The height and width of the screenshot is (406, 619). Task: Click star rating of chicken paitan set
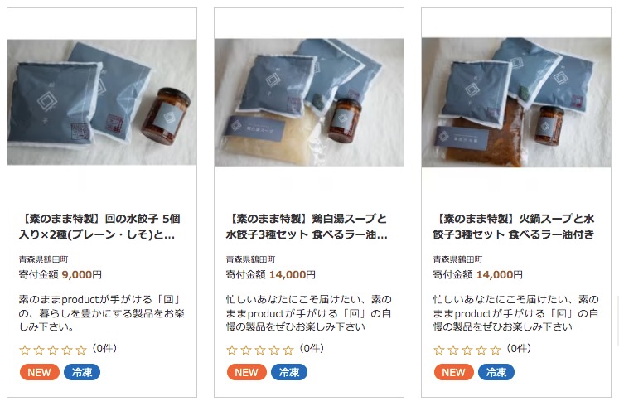[260, 350]
